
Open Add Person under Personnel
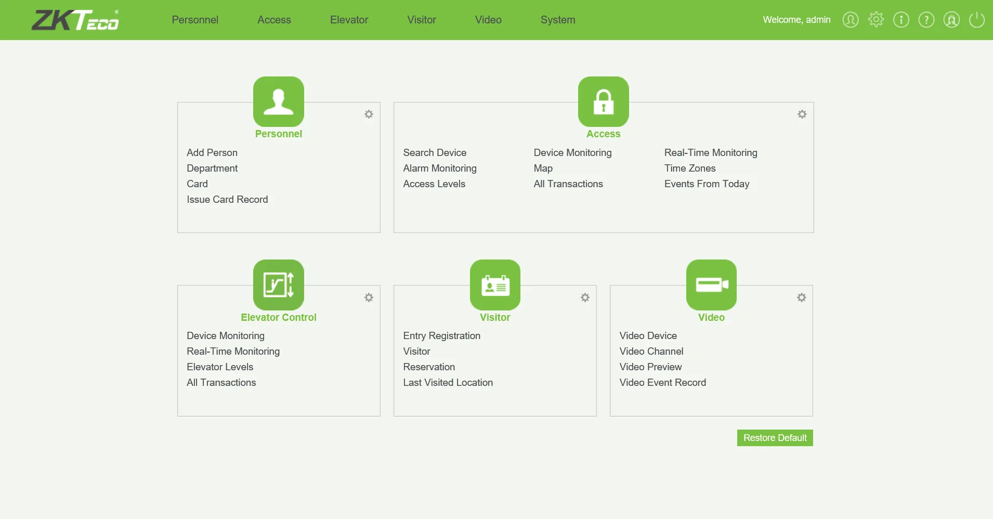point(212,152)
